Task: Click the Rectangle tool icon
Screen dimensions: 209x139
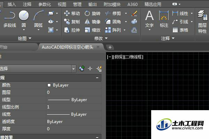Action: [x=51, y=13]
